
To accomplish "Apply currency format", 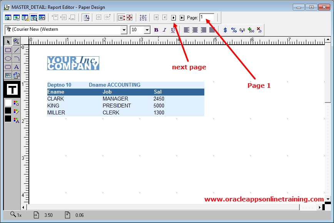I will tap(225, 30).
